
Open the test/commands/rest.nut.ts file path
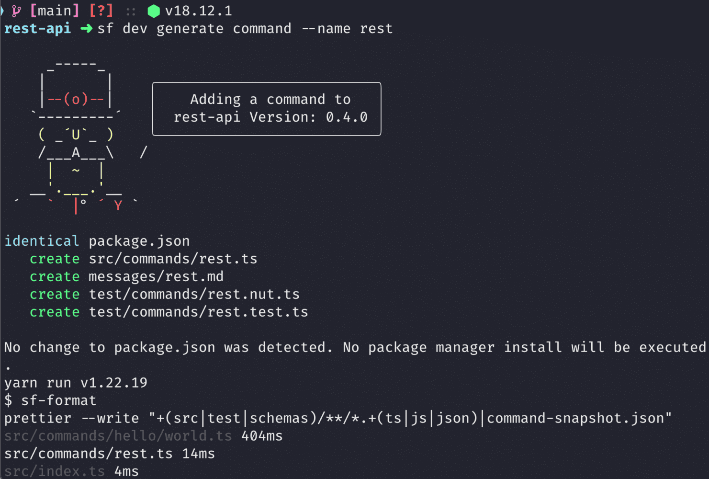pos(194,294)
